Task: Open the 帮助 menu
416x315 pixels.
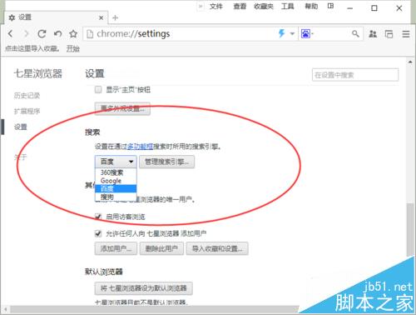Action: pyautogui.click(x=311, y=6)
